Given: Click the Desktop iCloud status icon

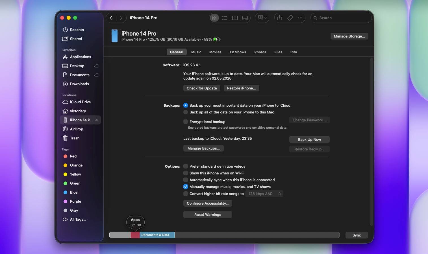Looking at the screenshot, I should coord(97,66).
